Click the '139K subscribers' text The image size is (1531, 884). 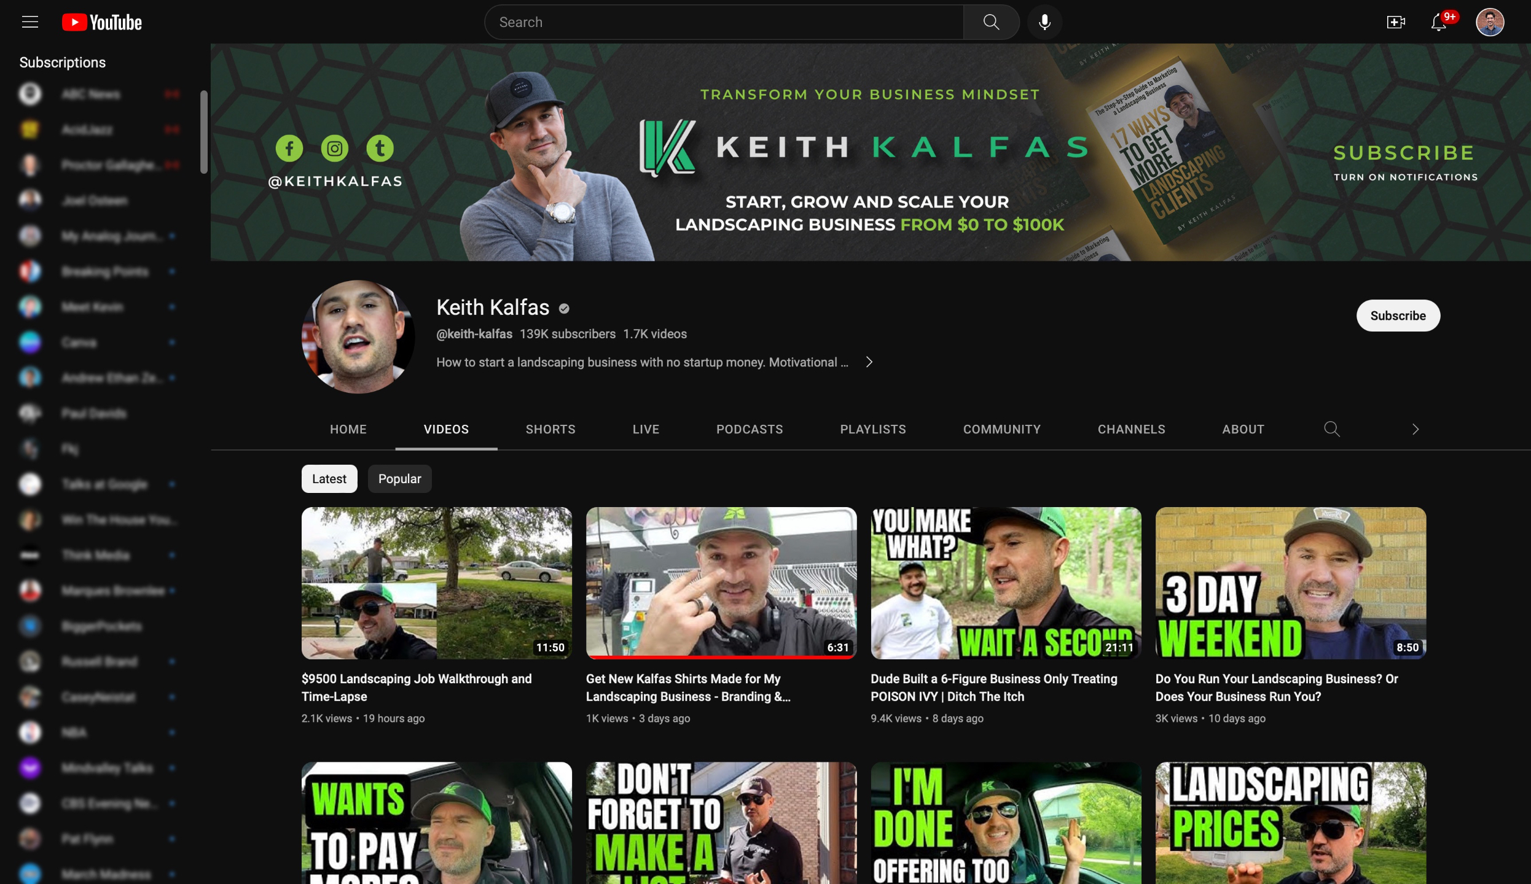click(568, 334)
